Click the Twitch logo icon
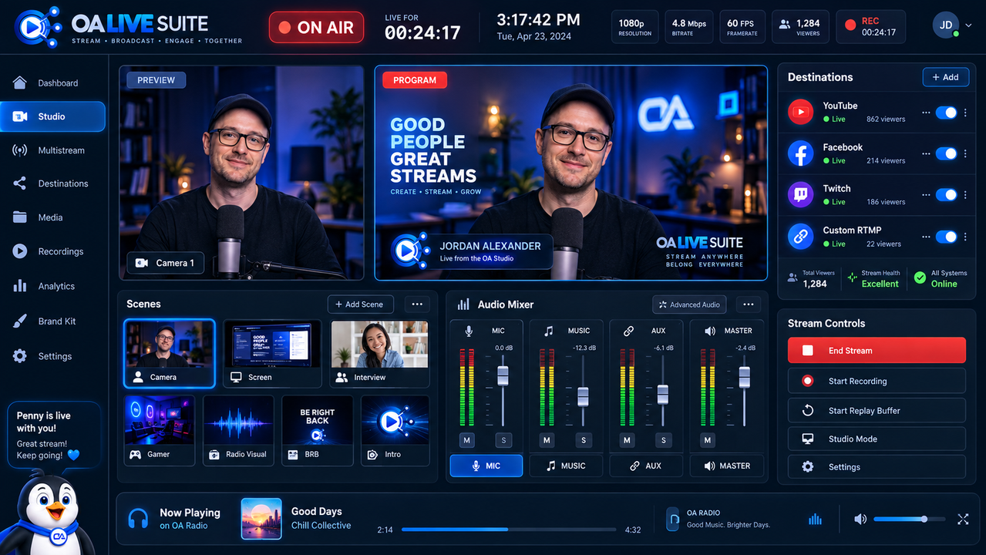Screen dimensions: 986x555 click(800, 195)
